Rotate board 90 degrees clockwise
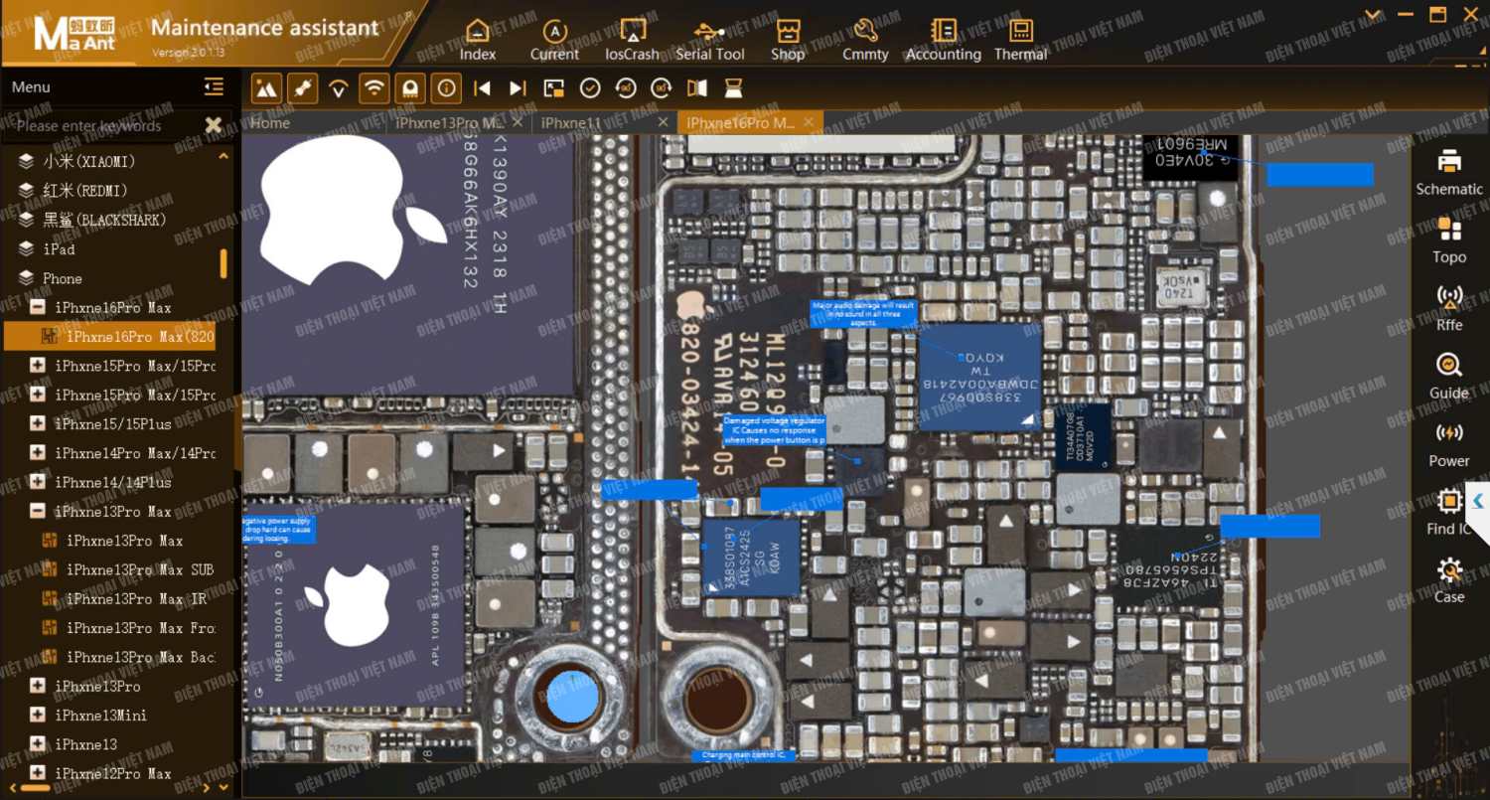The width and height of the screenshot is (1490, 800). 662,88
